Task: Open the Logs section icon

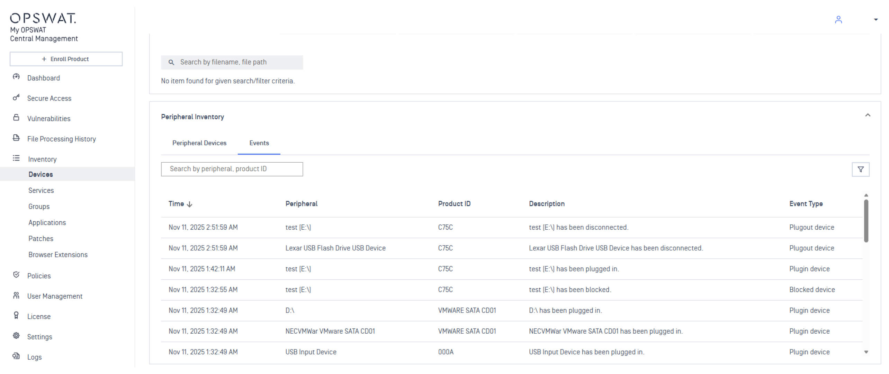Action: 16,356
